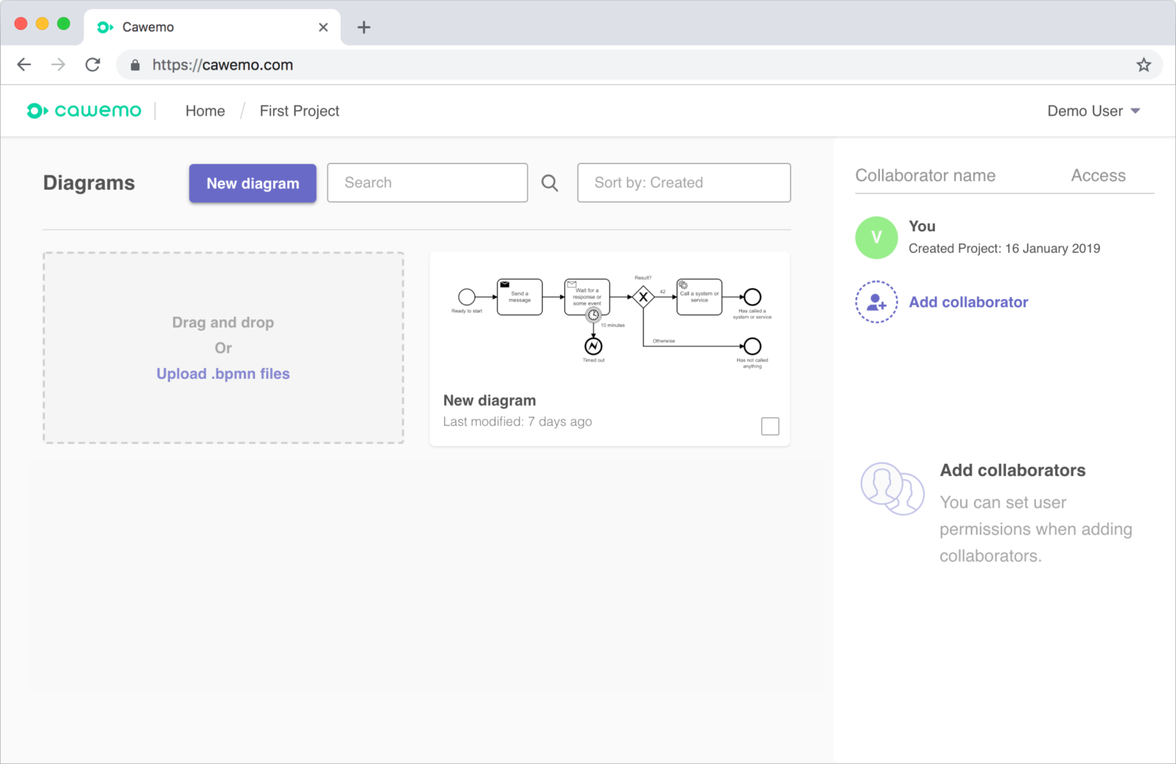Navigate to Home via the breadcrumb
The image size is (1176, 764).
(204, 110)
